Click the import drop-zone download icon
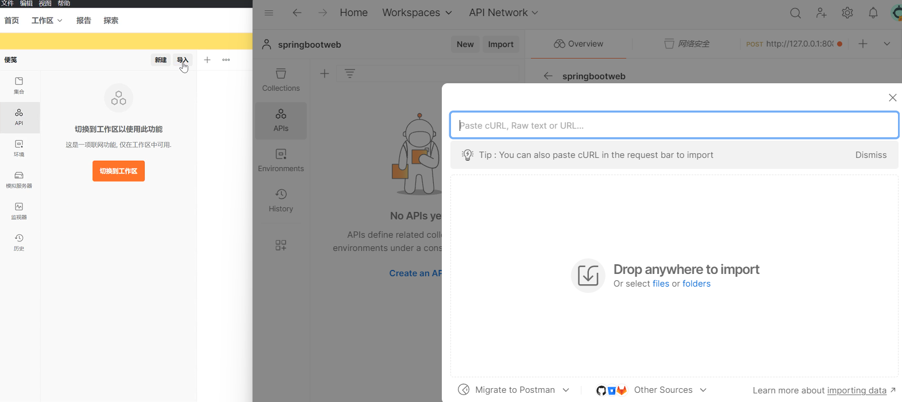 588,276
